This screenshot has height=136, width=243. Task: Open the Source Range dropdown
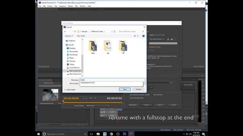(x=98, y=106)
